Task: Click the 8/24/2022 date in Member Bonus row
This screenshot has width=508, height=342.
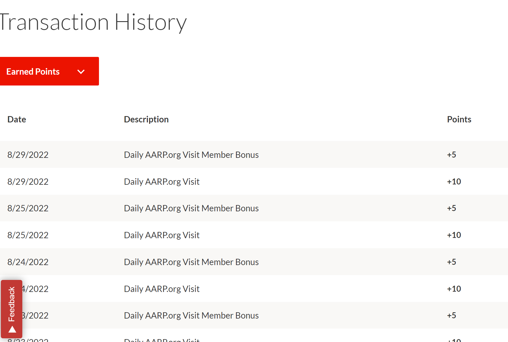Action: pyautogui.click(x=28, y=262)
